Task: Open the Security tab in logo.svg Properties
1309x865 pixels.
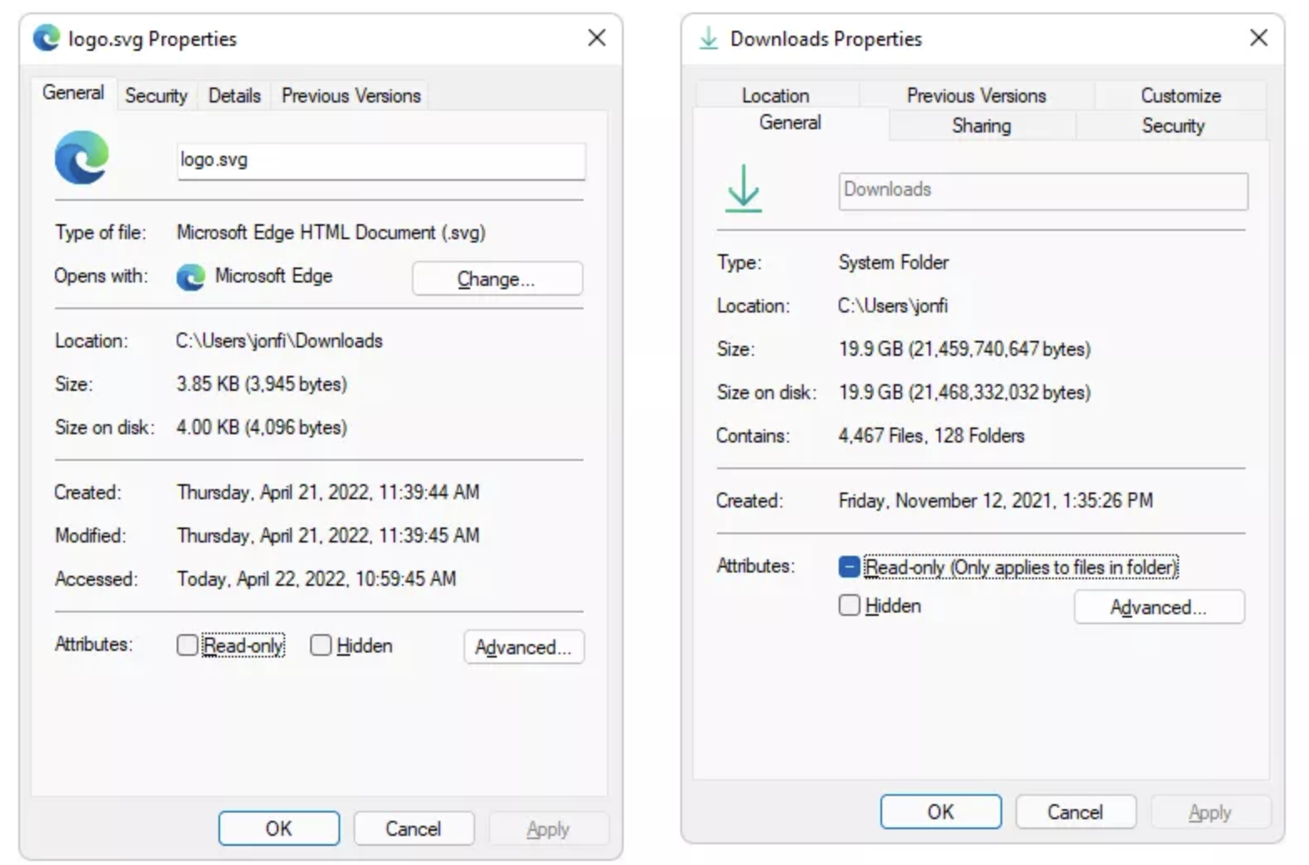Action: click(x=156, y=96)
